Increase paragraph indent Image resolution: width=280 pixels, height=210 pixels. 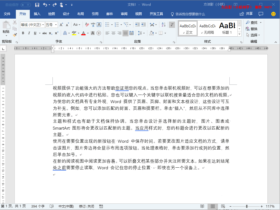pos(144,25)
